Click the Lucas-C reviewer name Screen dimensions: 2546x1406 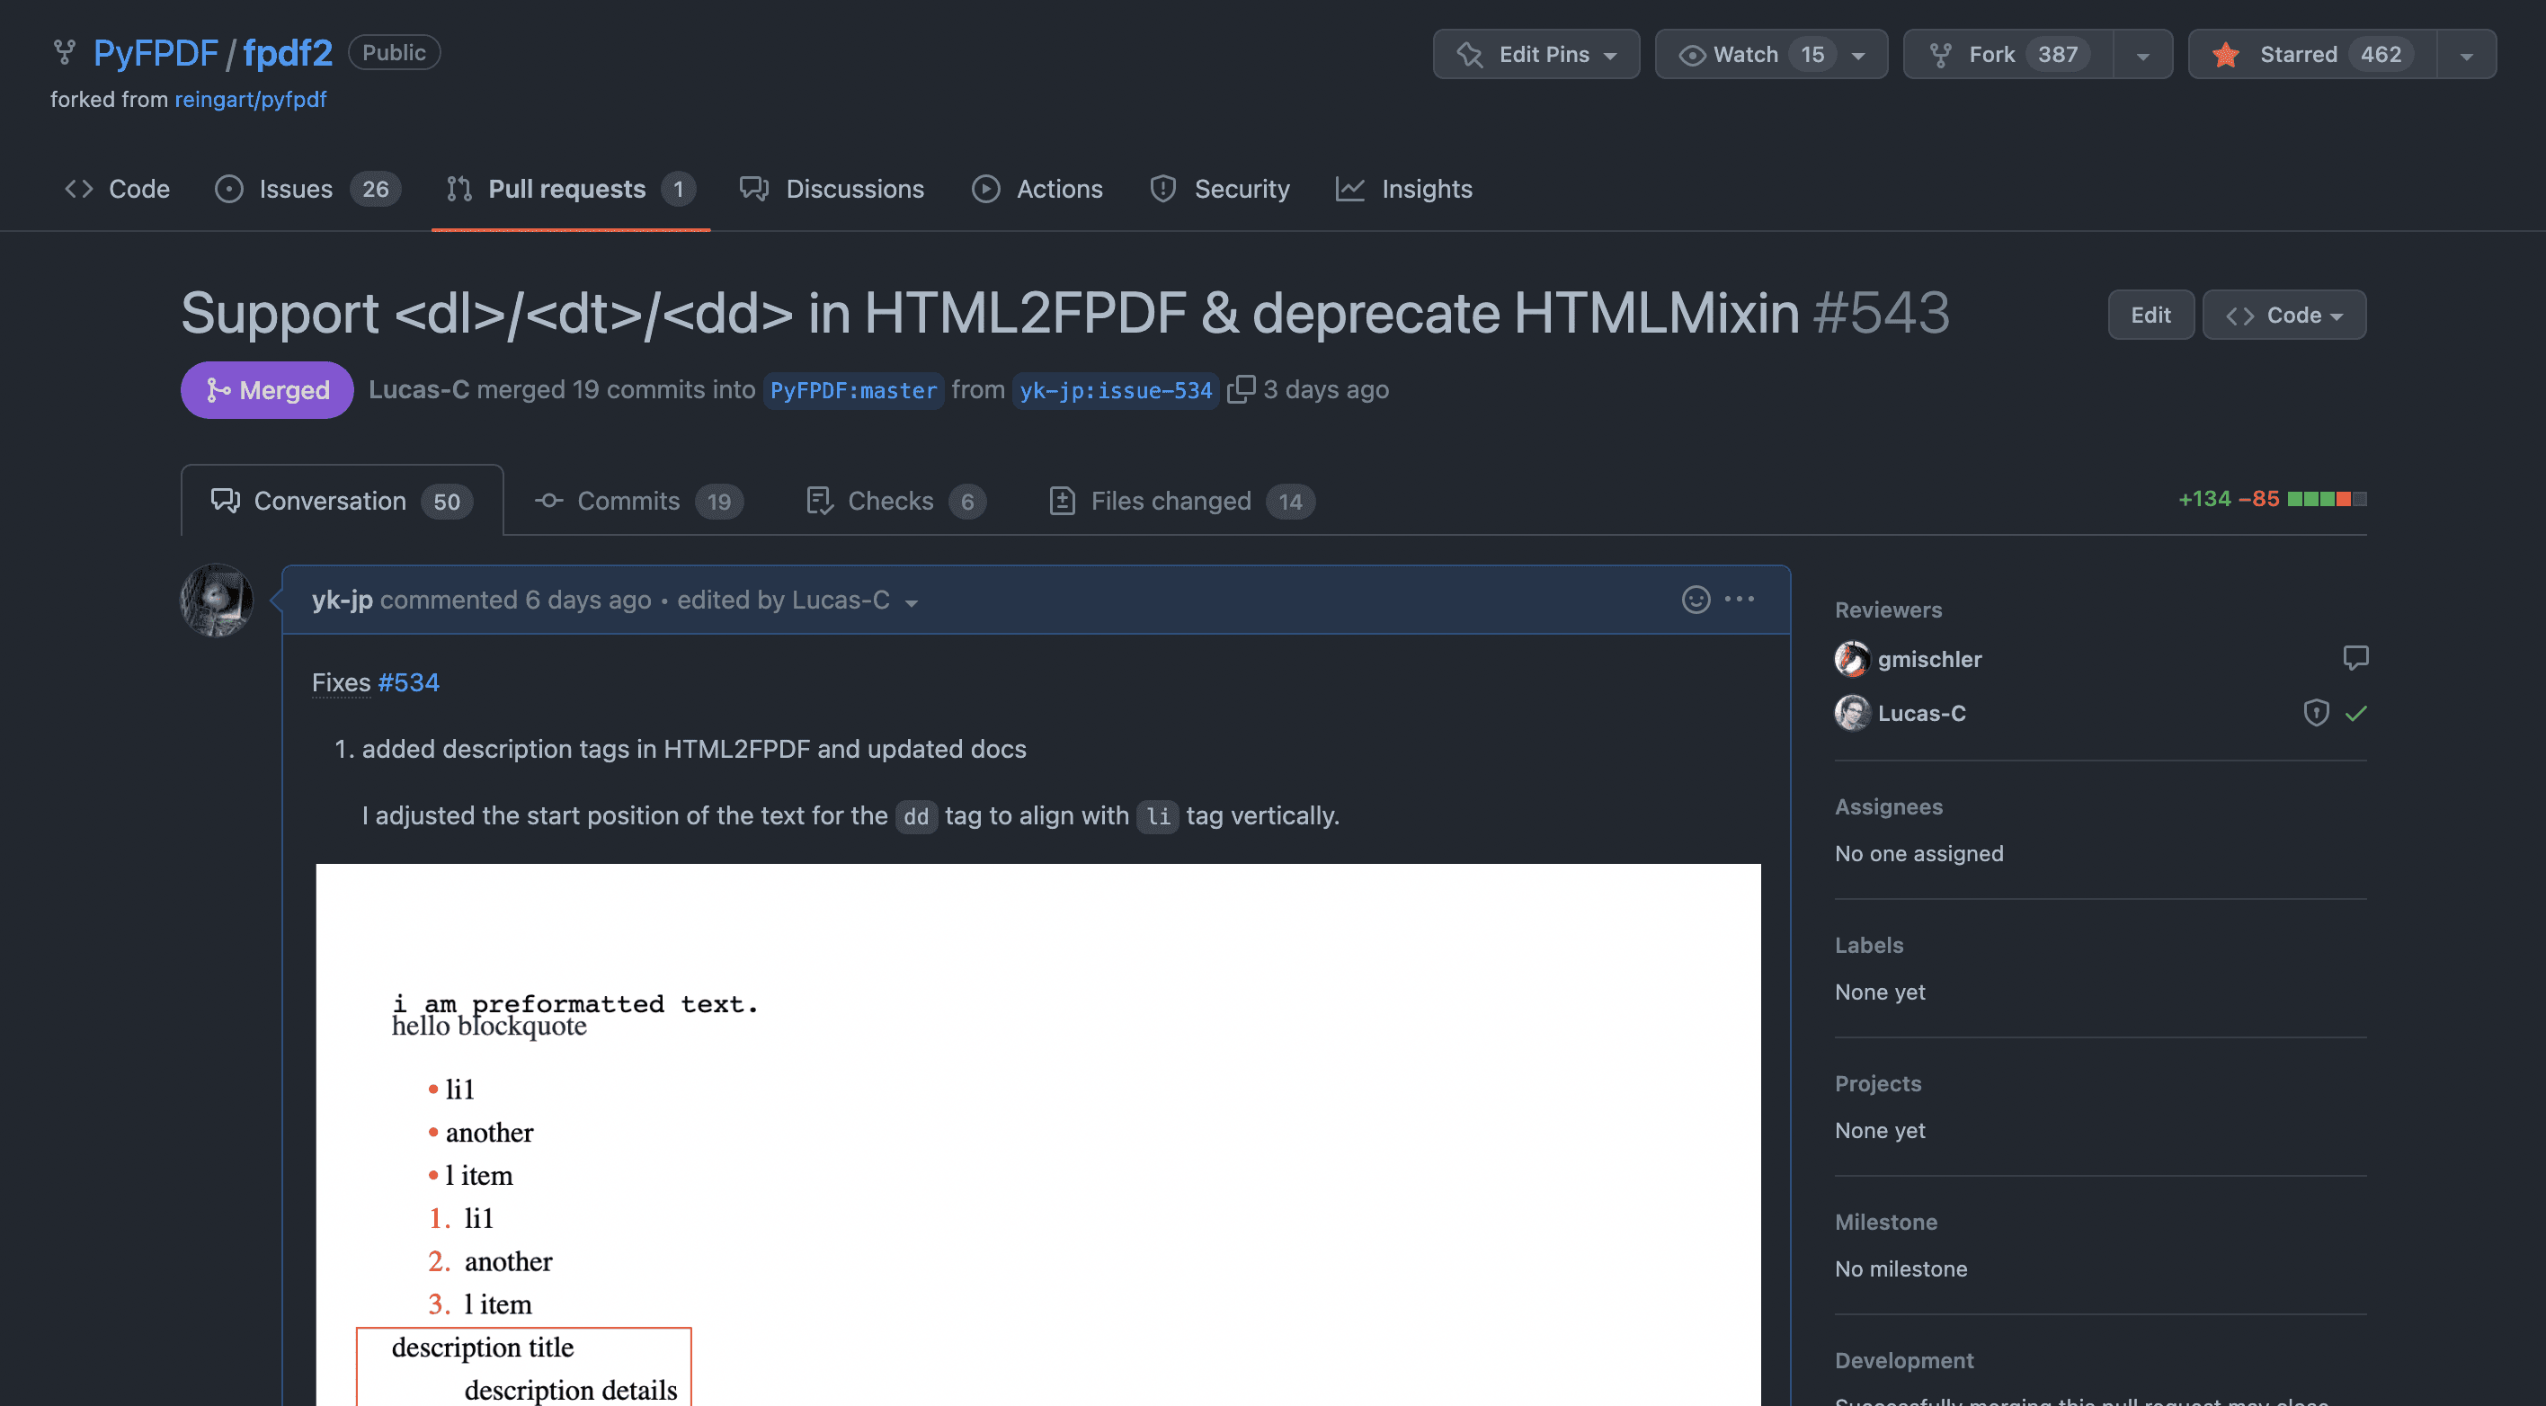tap(1921, 712)
